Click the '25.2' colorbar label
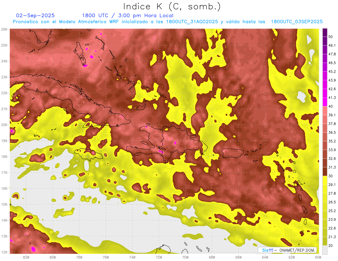This screenshot has height=261, width=338. pyautogui.click(x=332, y=211)
